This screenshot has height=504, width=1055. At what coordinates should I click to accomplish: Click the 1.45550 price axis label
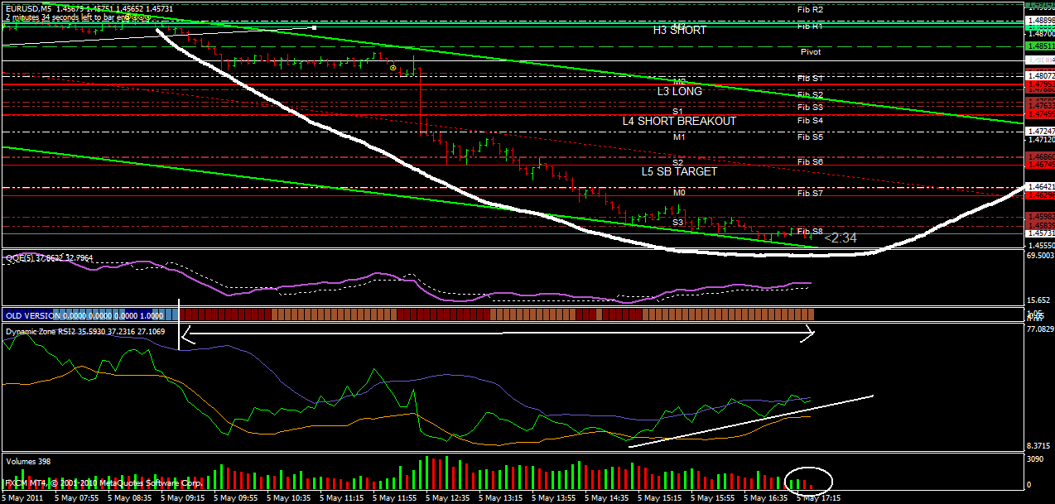[x=1040, y=245]
